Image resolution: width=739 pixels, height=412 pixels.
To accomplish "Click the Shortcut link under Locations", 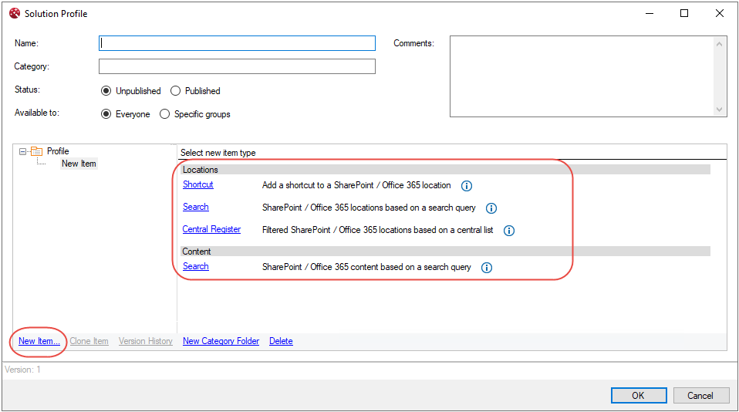I will (x=197, y=185).
